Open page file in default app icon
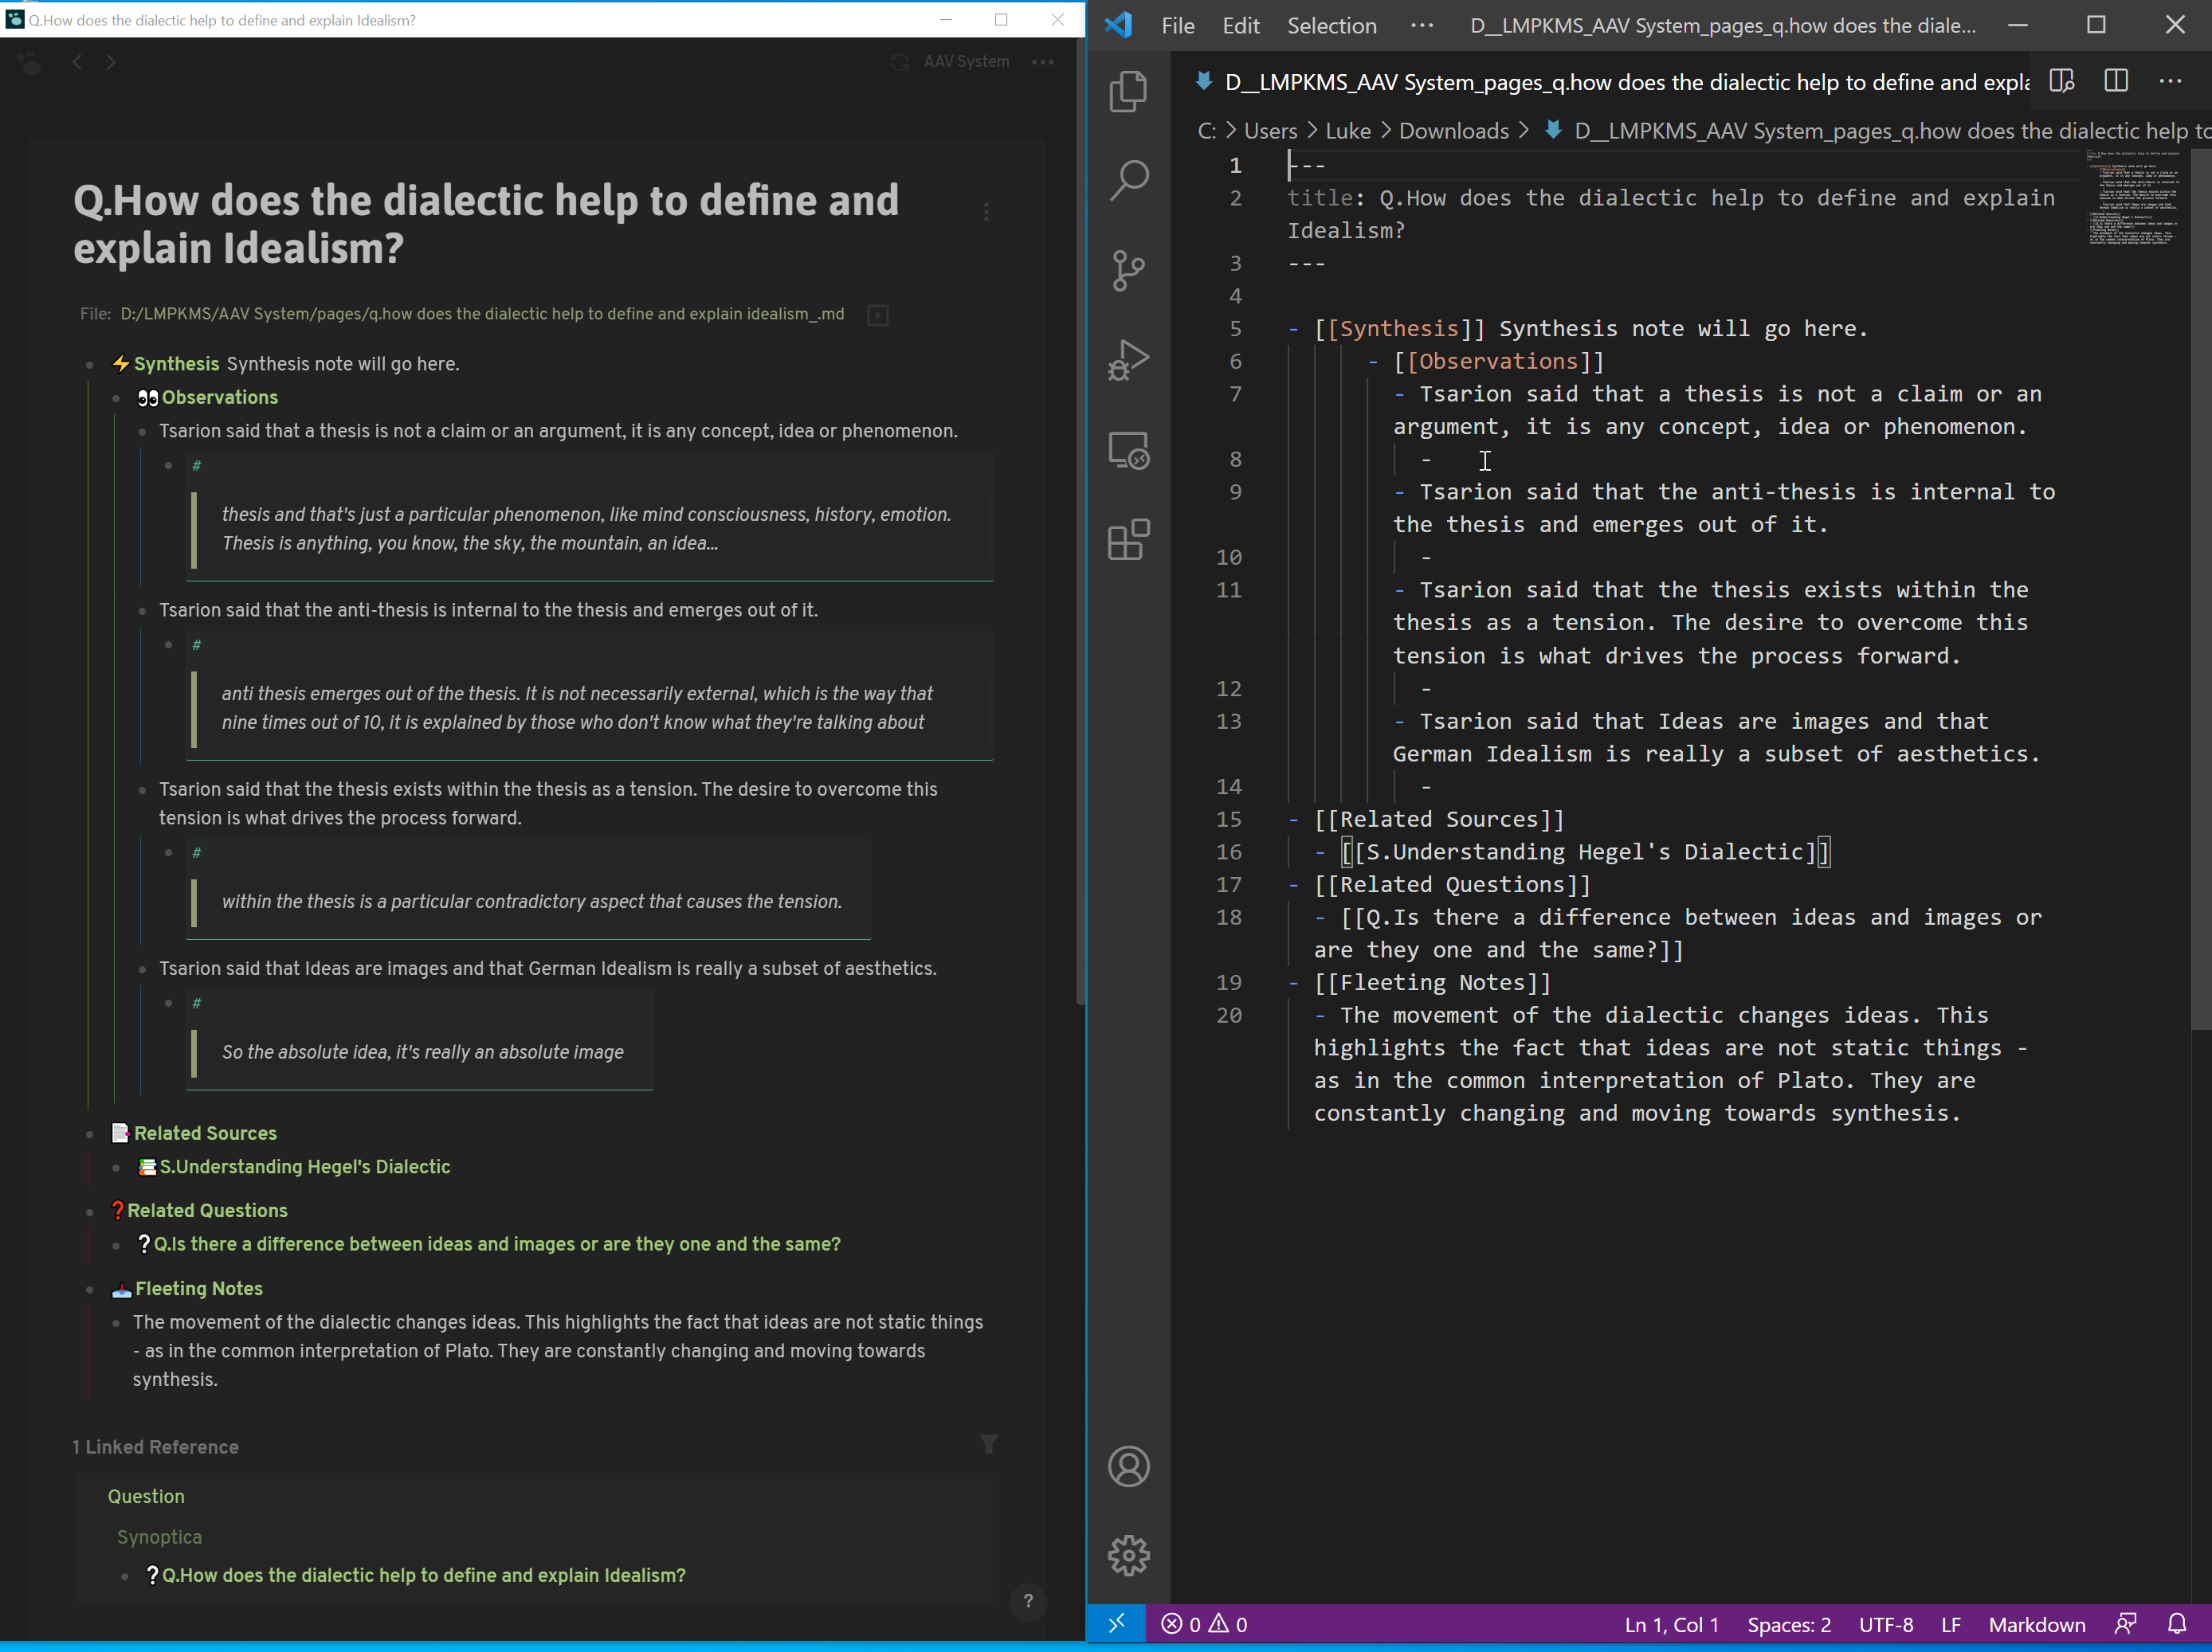Viewport: 2212px width, 1652px height. coord(877,315)
